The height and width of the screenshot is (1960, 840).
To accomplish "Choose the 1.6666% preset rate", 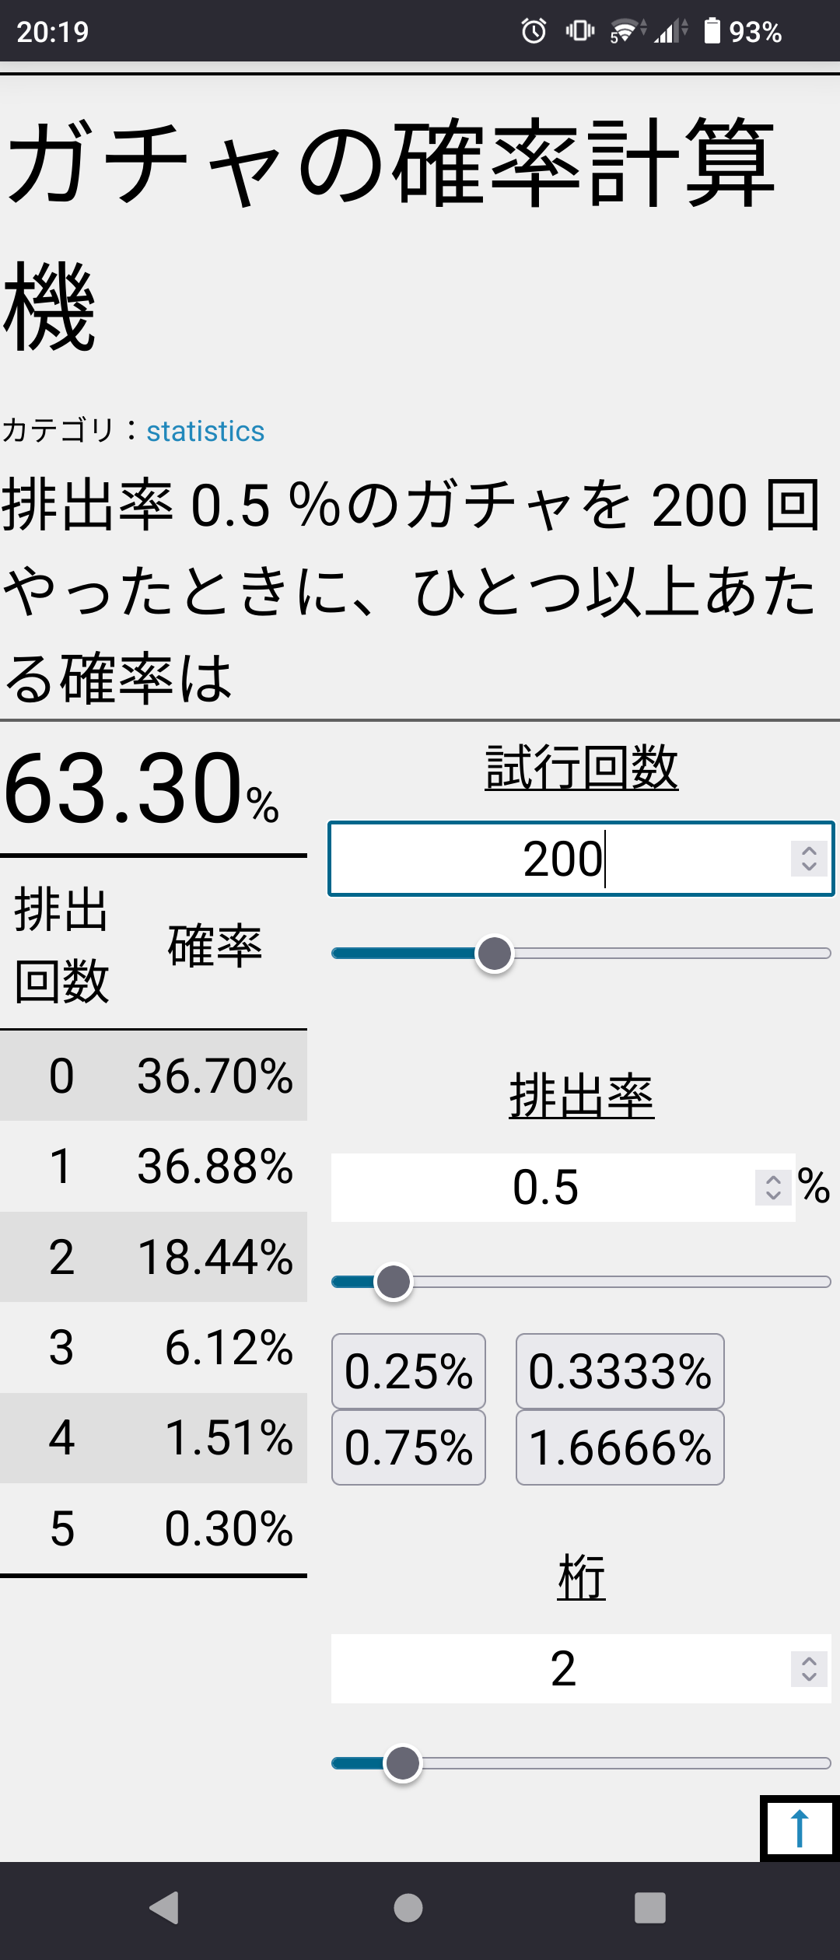I will (x=620, y=1447).
